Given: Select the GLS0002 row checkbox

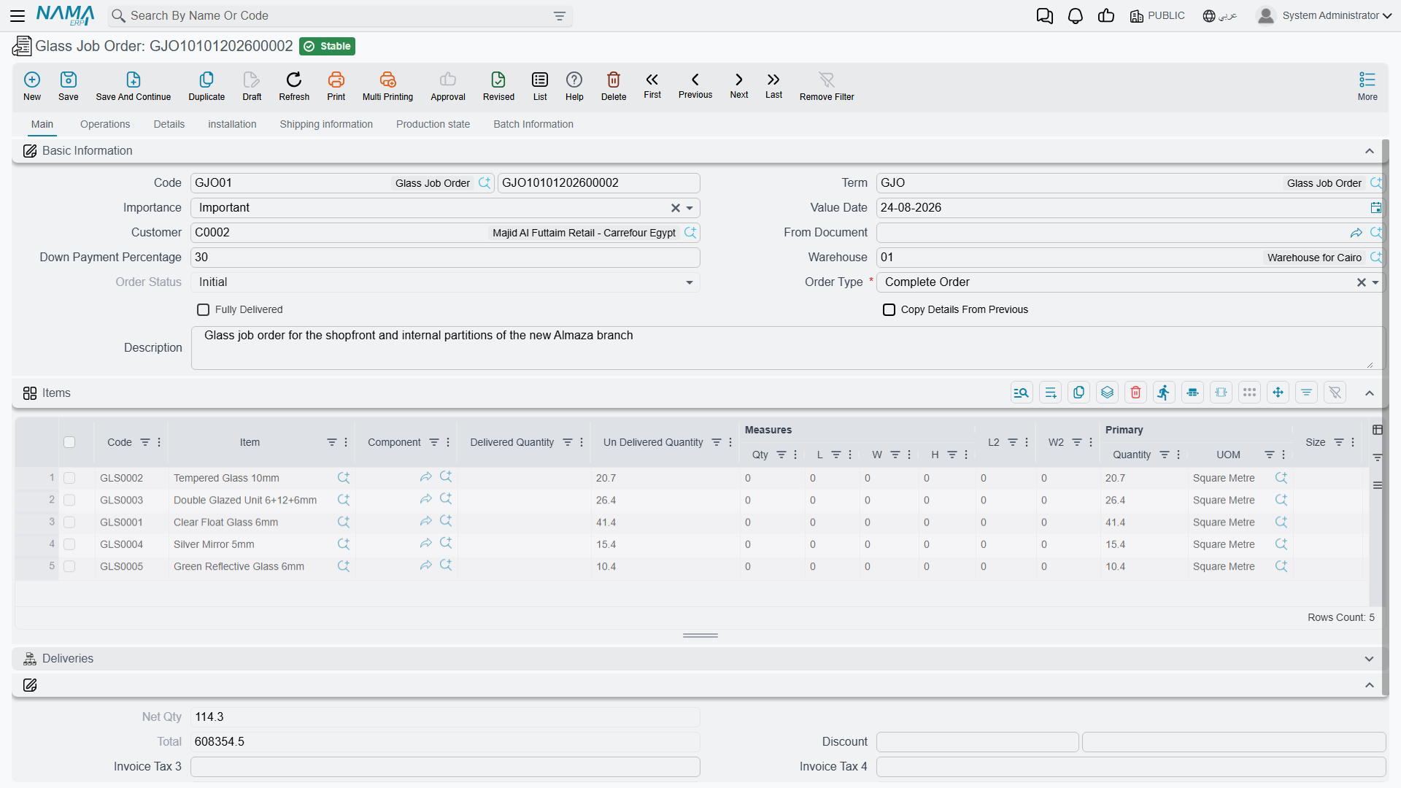Looking at the screenshot, I should (x=69, y=478).
